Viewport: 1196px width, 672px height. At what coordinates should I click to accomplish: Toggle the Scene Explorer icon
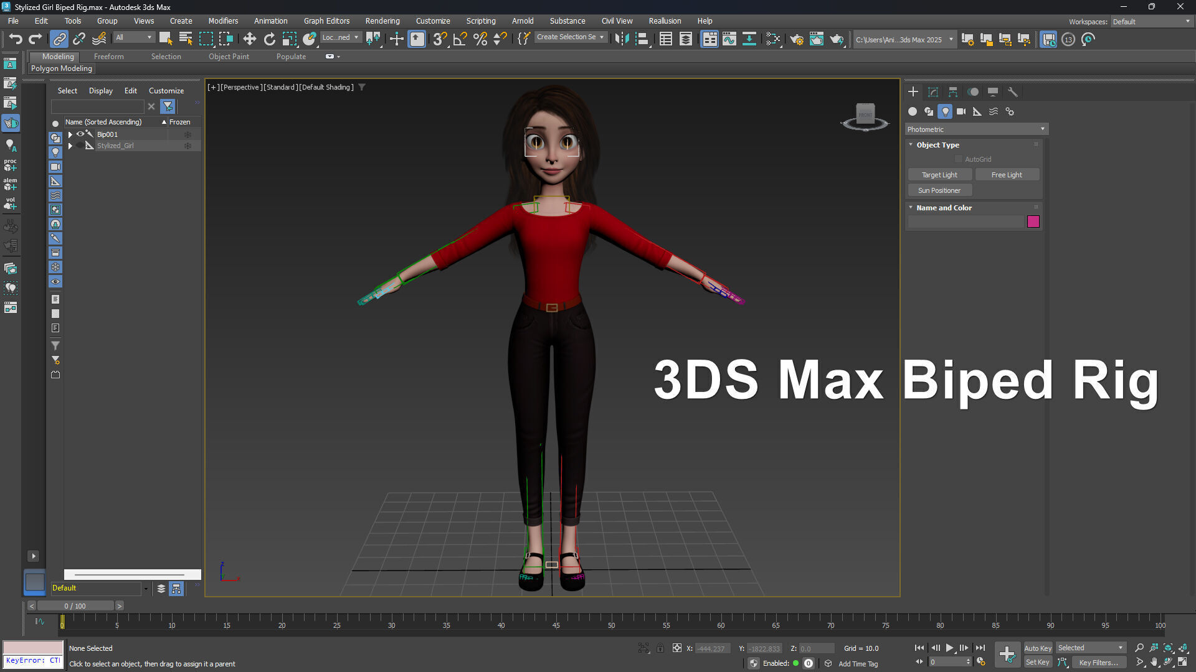(666, 39)
